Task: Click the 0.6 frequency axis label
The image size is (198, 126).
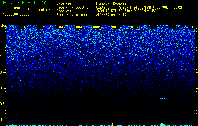Action: [3, 120]
